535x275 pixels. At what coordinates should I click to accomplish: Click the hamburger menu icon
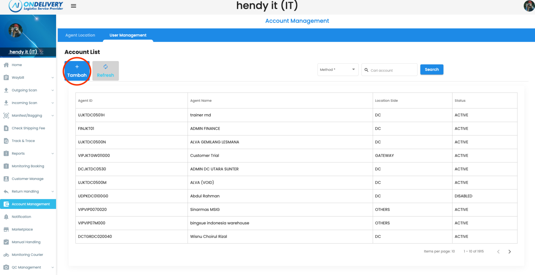coord(73,6)
